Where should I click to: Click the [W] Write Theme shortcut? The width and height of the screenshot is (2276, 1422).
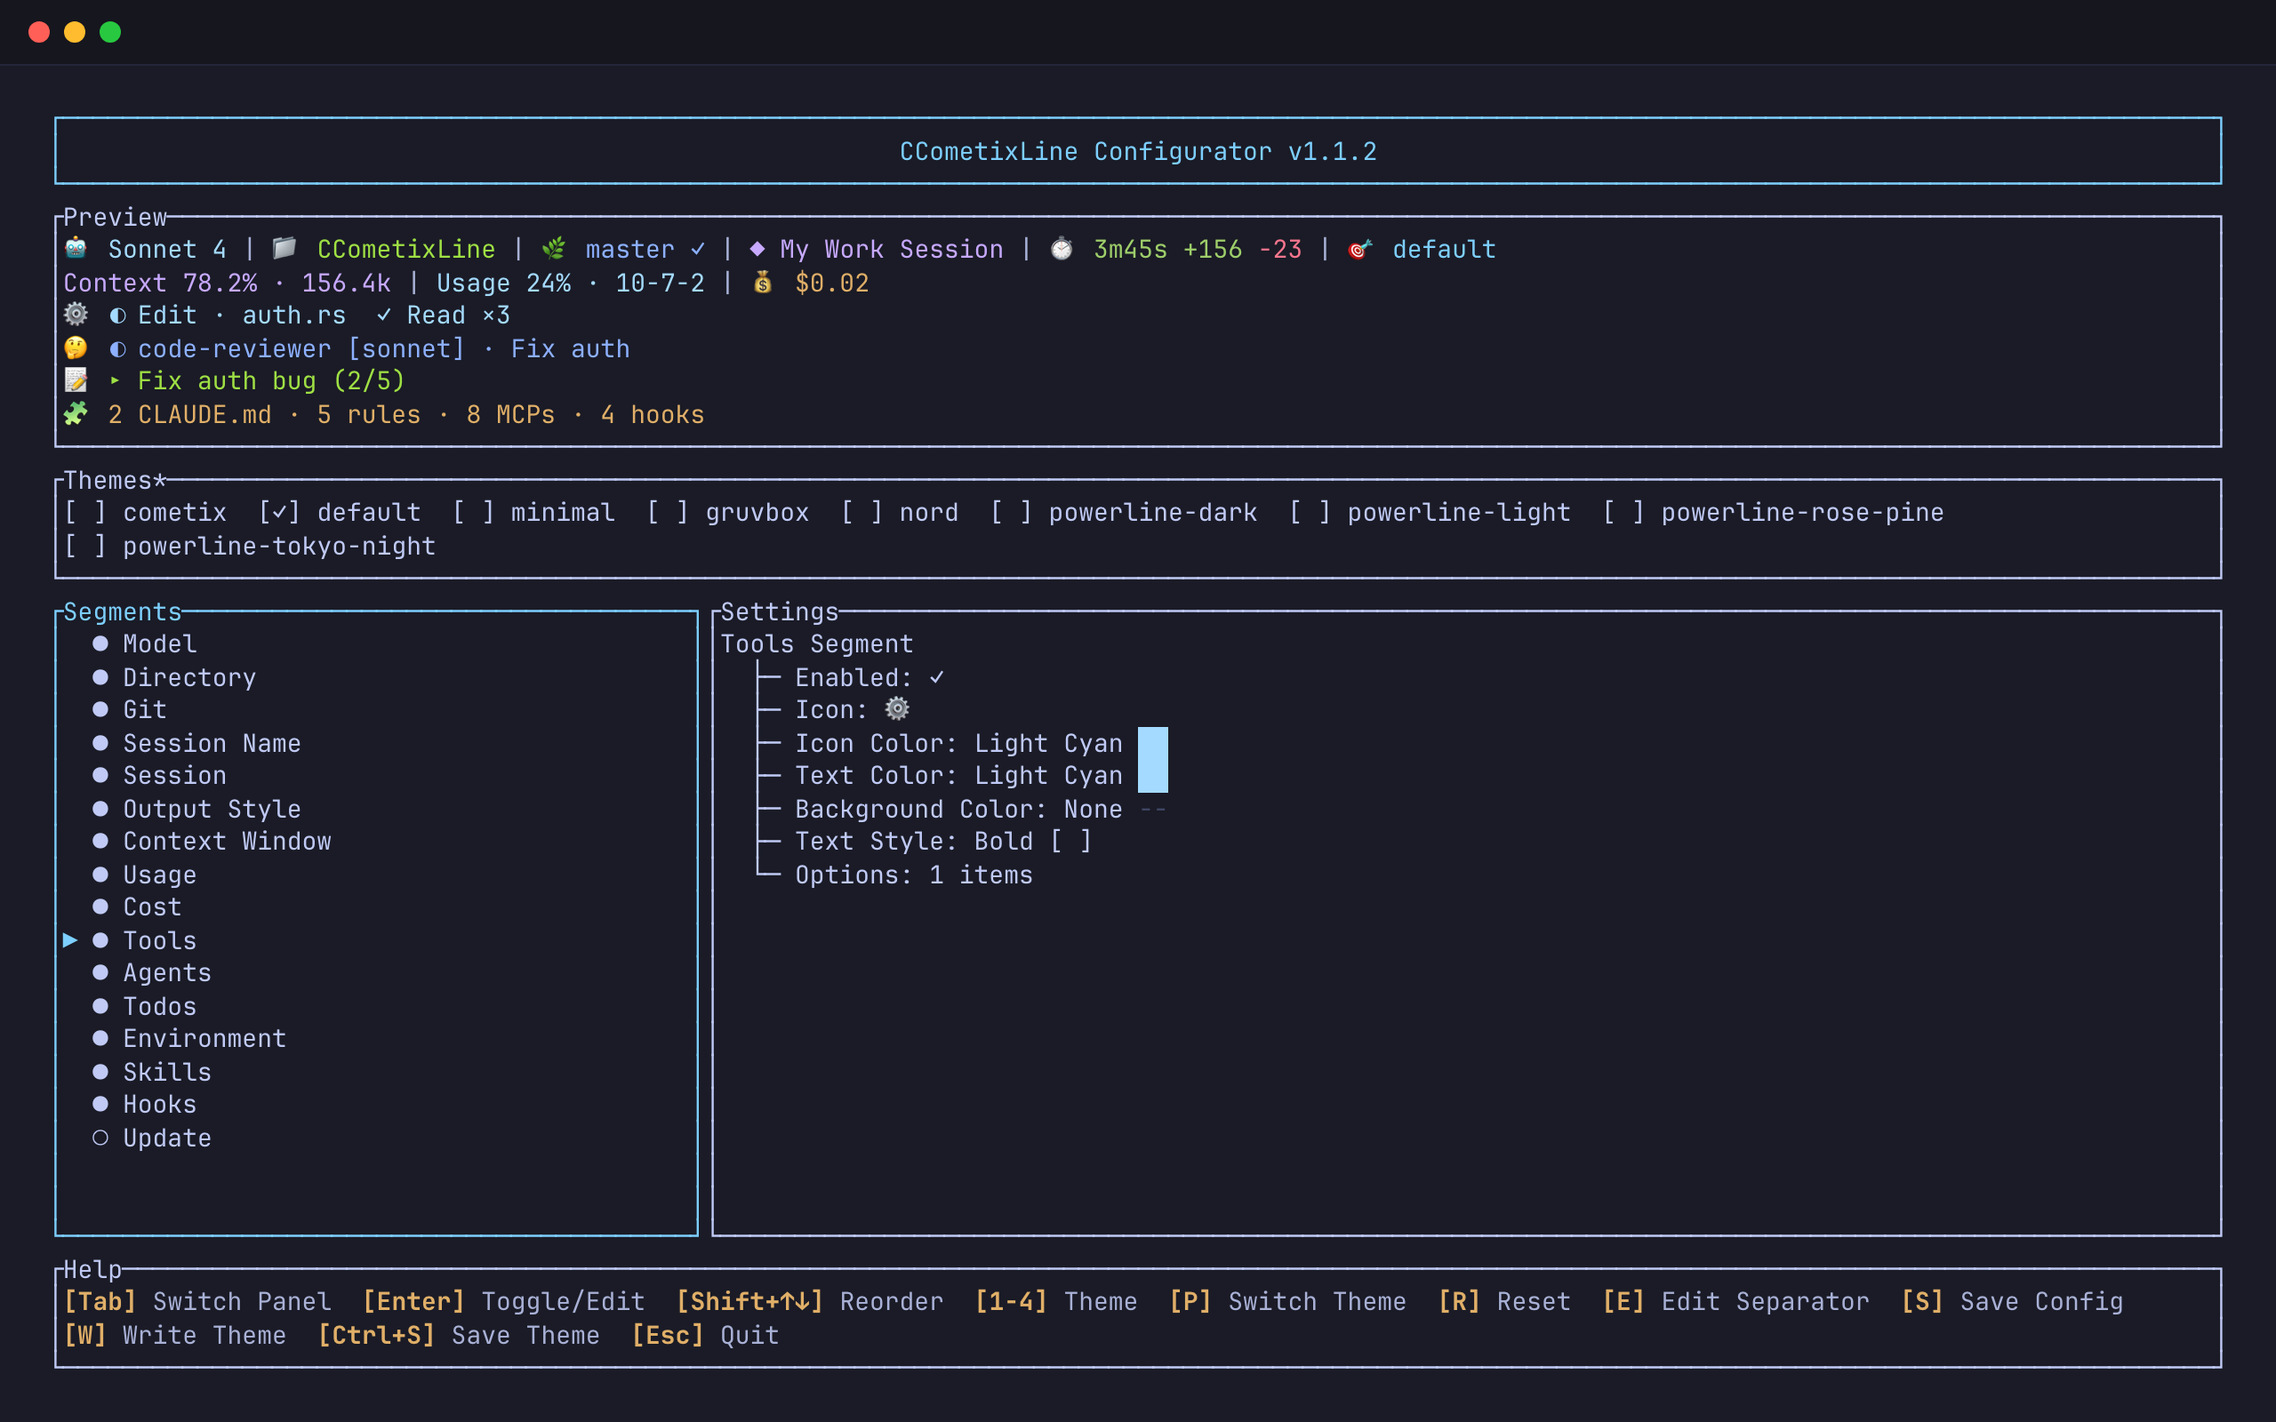(x=175, y=1336)
